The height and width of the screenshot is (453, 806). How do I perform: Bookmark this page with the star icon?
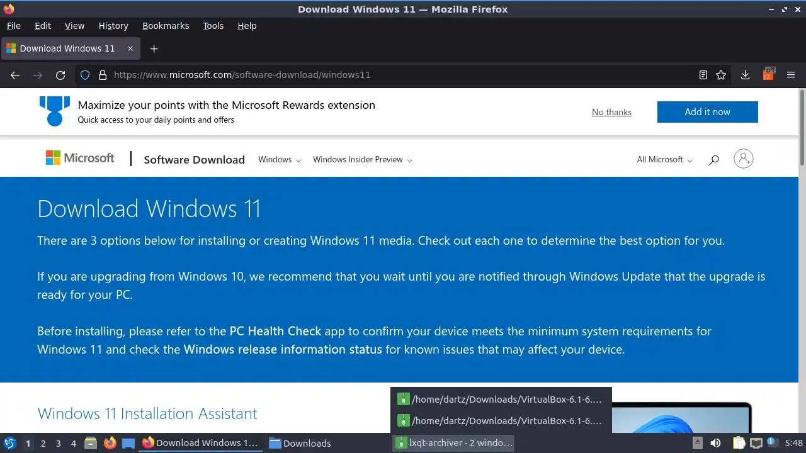click(721, 75)
